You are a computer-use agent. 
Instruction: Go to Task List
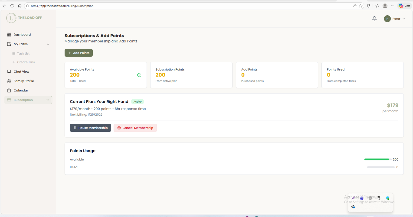click(21, 54)
